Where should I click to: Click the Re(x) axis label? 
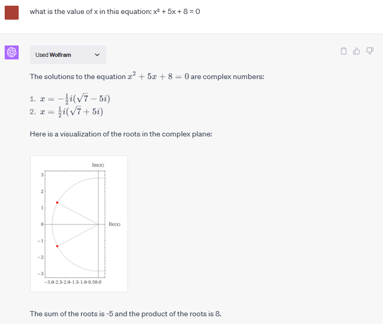115,224
